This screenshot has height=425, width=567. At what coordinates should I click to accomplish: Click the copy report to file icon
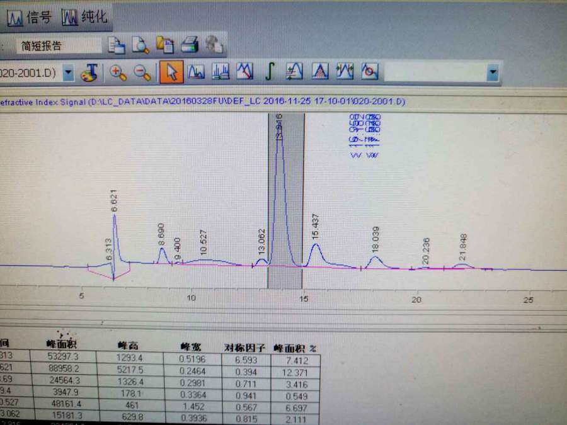(x=165, y=45)
